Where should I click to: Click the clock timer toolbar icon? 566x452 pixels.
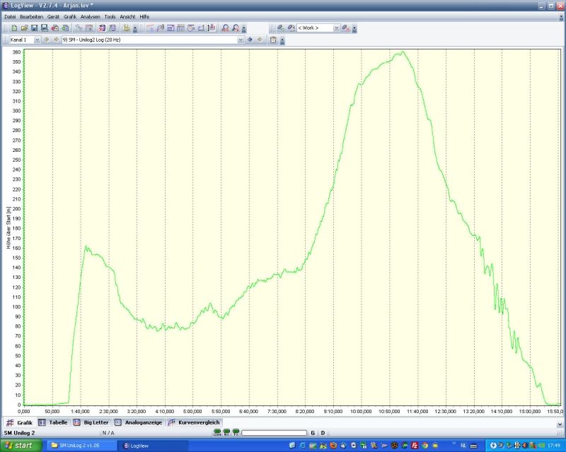191,28
